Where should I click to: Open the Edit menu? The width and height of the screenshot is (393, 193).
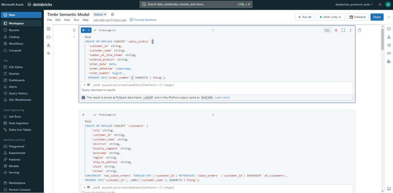click(58, 20)
